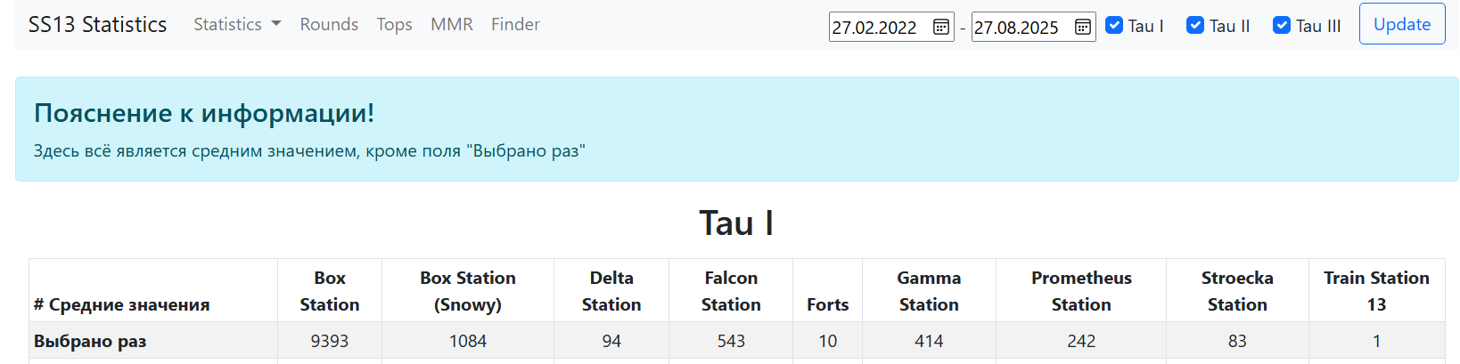Toggle the Tau I checkbox
The image size is (1460, 364).
[1114, 25]
